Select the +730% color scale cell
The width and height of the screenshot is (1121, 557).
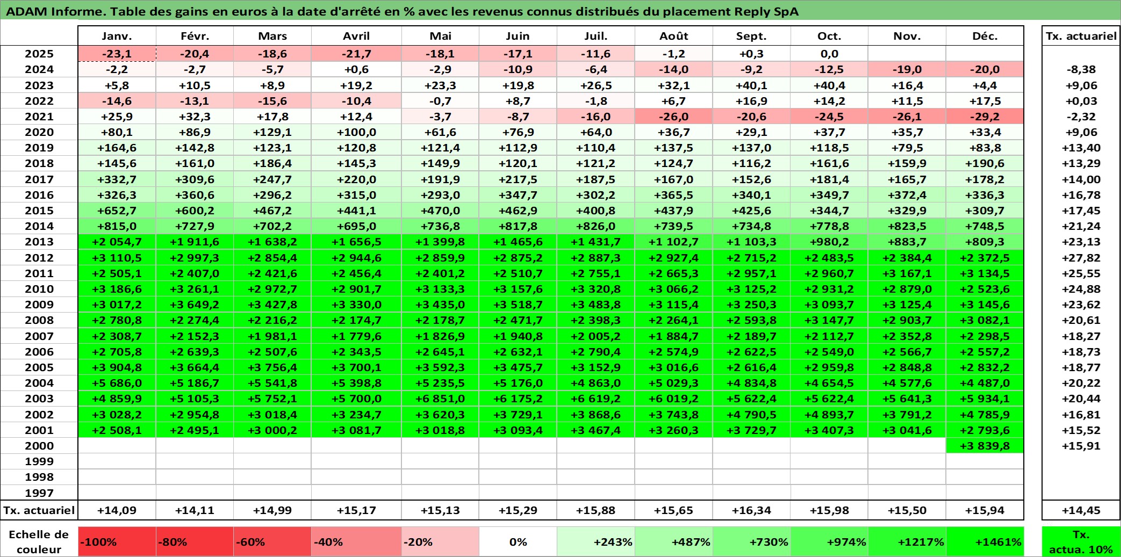pyautogui.click(x=751, y=541)
